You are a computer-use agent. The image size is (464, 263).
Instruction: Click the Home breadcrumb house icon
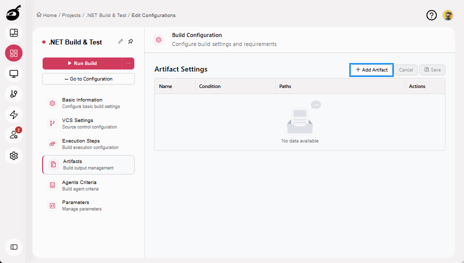point(39,15)
